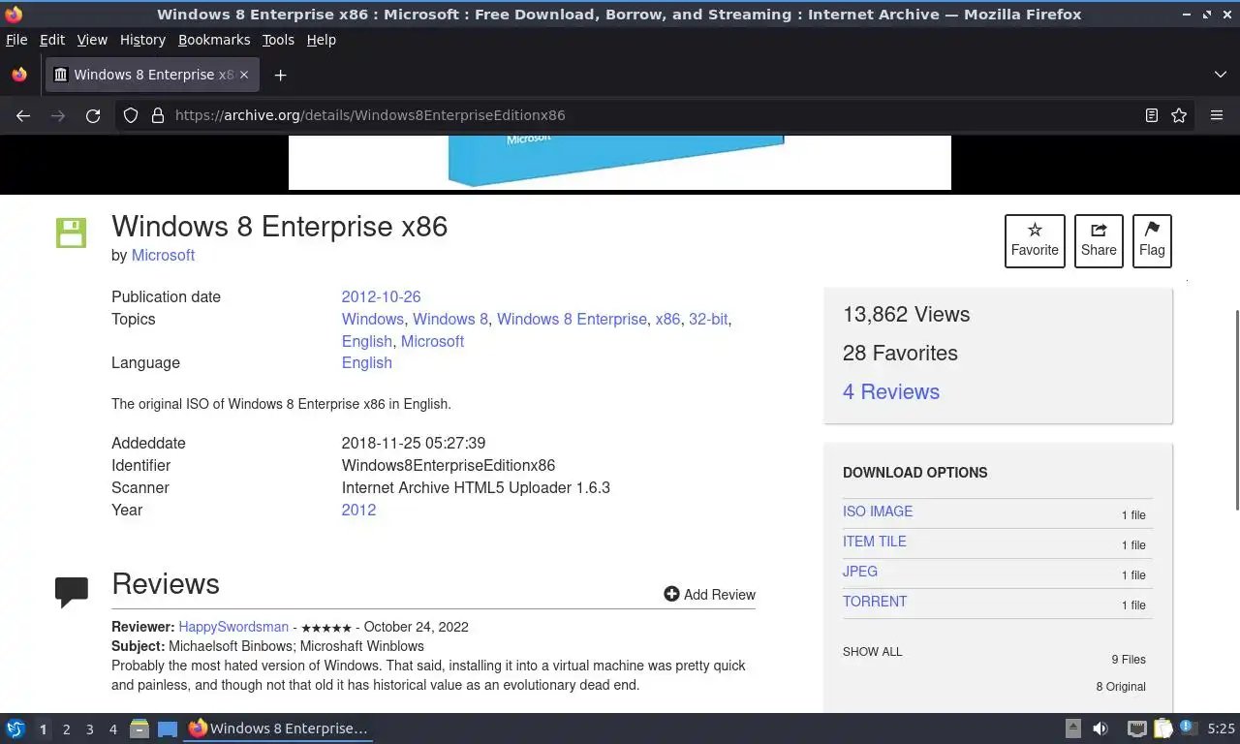Open the 32-bit topic link

point(708,319)
